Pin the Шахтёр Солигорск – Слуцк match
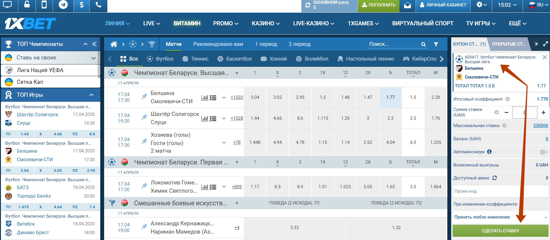 (x=144, y=117)
